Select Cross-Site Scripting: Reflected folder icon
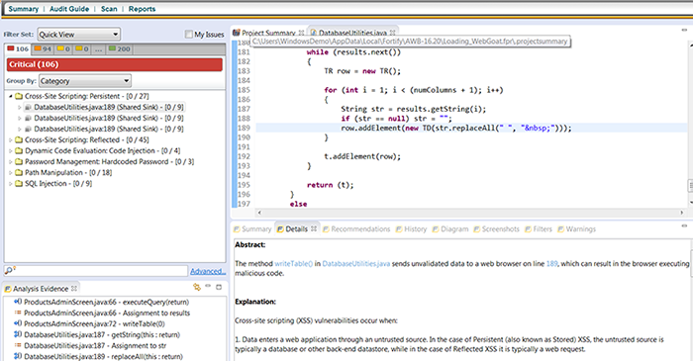The width and height of the screenshot is (693, 361). tap(19, 139)
